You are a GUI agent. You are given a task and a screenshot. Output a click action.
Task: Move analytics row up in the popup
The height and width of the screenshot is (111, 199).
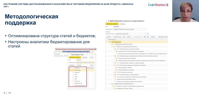coord(78,65)
